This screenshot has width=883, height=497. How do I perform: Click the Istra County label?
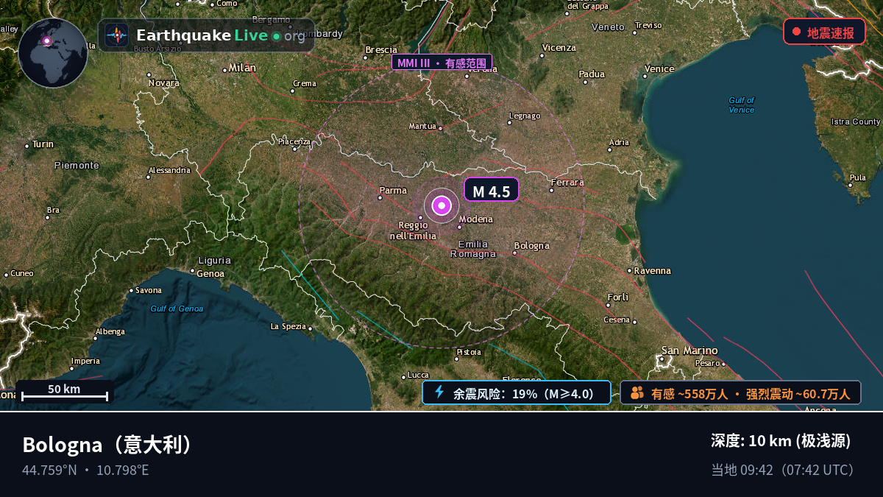click(x=856, y=121)
